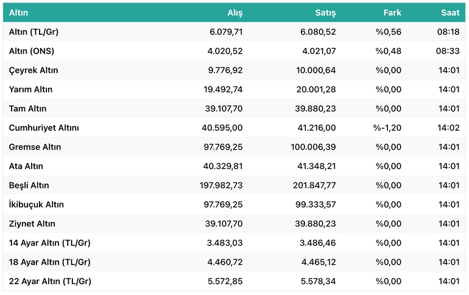
Task: Open the Altın (TL/Gr) row link
Action: tap(33, 32)
